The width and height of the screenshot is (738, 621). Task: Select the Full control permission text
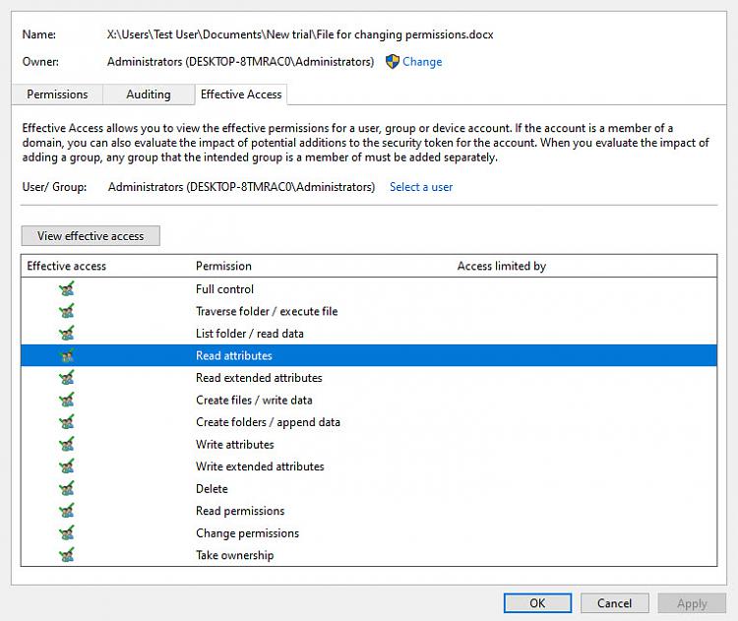tap(224, 289)
